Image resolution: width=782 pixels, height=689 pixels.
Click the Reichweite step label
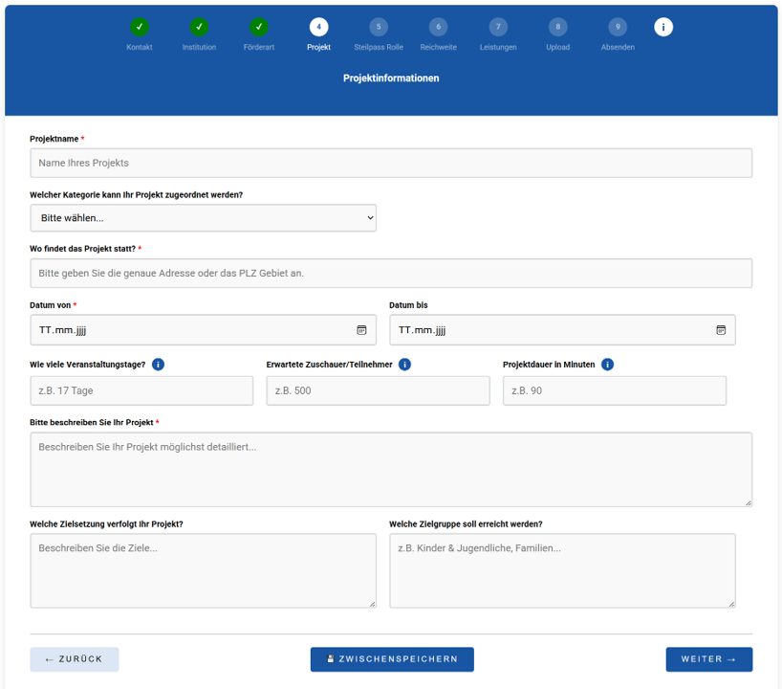coord(439,47)
